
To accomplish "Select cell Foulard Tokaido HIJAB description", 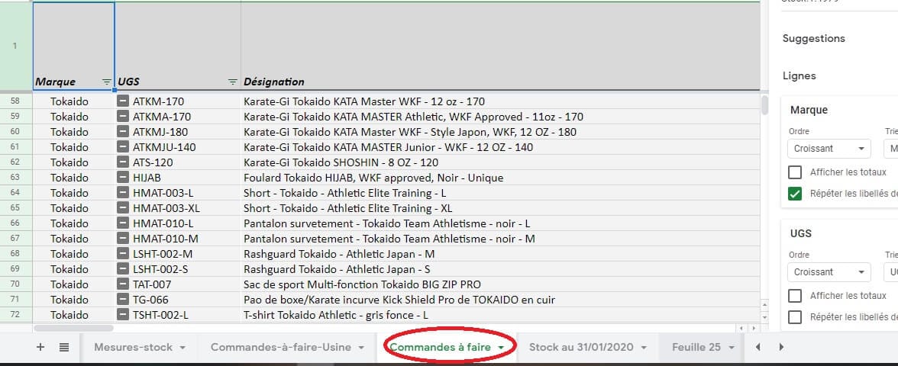I will [500, 178].
